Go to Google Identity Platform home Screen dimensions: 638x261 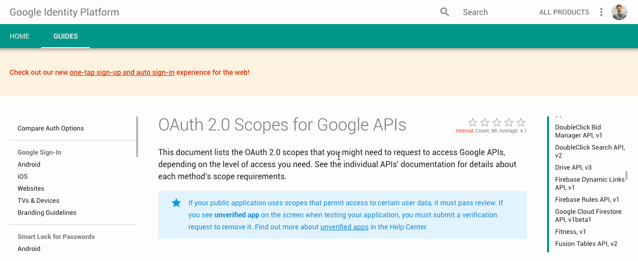[64, 12]
